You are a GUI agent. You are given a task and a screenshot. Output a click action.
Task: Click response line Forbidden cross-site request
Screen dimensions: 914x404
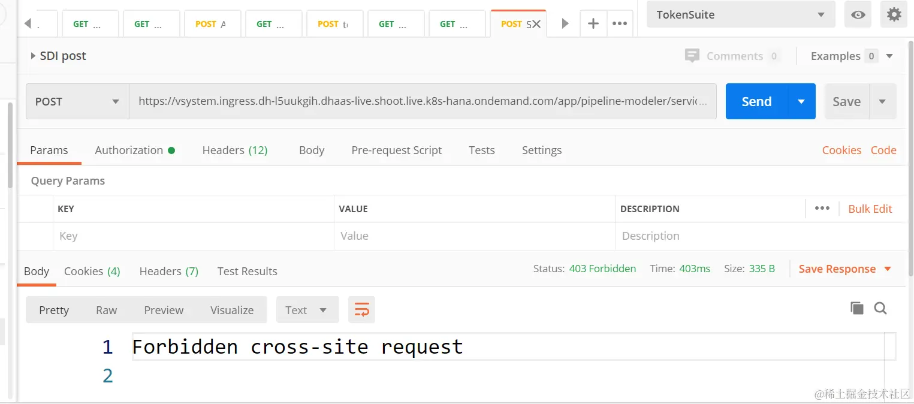(x=297, y=346)
